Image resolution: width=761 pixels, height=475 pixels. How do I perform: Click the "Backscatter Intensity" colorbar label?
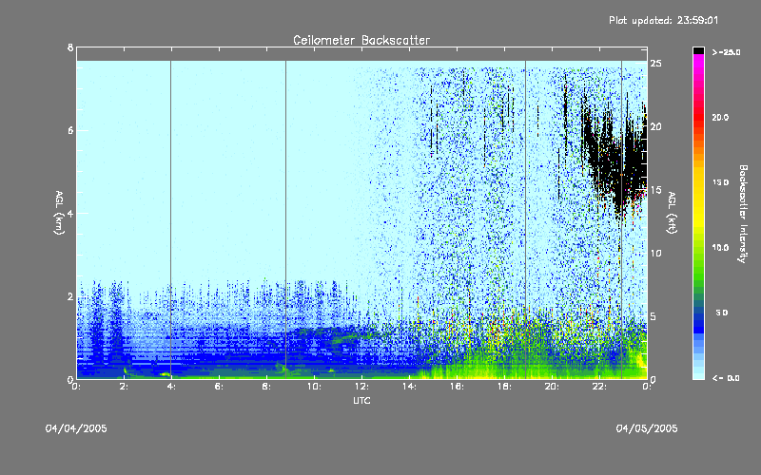(743, 214)
